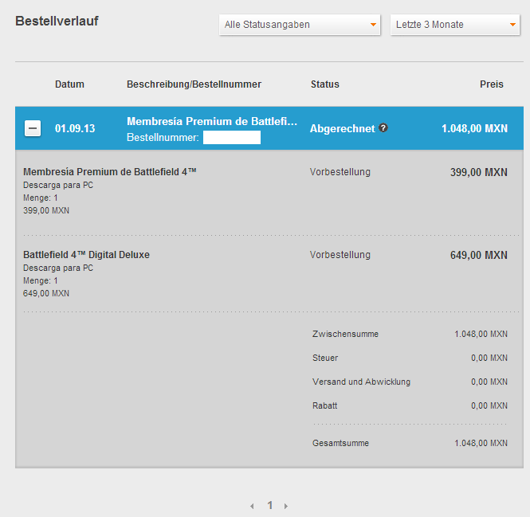Click the help icon next to Abgerechnet

click(383, 128)
